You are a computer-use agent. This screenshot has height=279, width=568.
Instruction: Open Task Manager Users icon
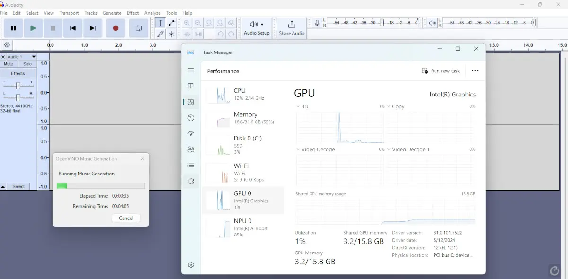pyautogui.click(x=191, y=149)
